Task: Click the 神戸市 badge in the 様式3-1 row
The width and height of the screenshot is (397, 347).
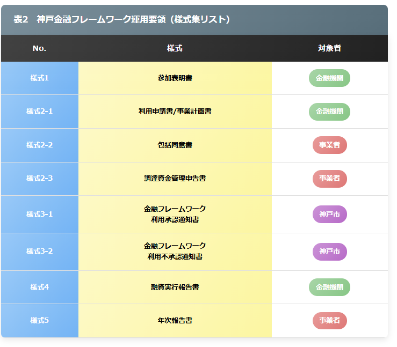Action: (x=329, y=215)
